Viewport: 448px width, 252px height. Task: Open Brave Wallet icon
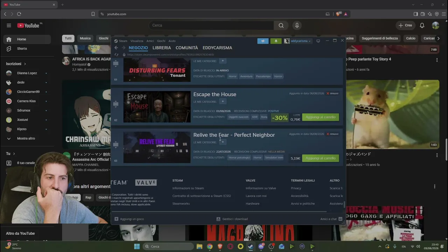tap(423, 14)
